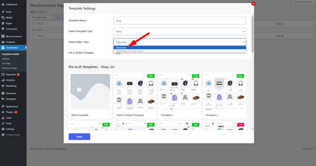Sort by Date column arrows in header

click(282, 24)
